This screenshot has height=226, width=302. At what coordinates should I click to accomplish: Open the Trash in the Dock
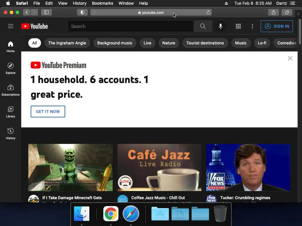220,214
